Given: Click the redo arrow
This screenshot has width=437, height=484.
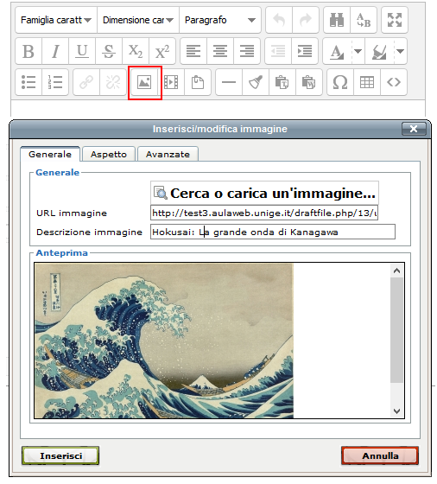Looking at the screenshot, I should (306, 20).
